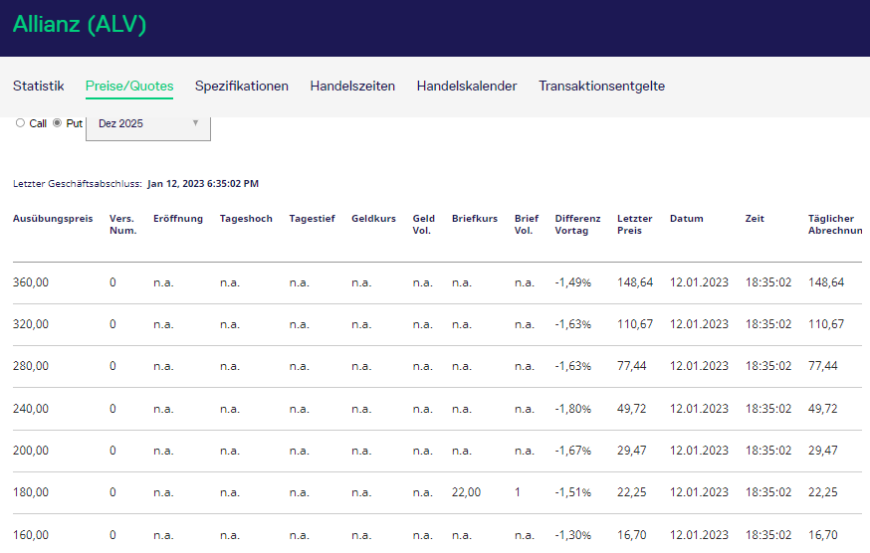Click the Brief Vol. column header
This screenshot has width=870, height=553.
click(x=526, y=224)
